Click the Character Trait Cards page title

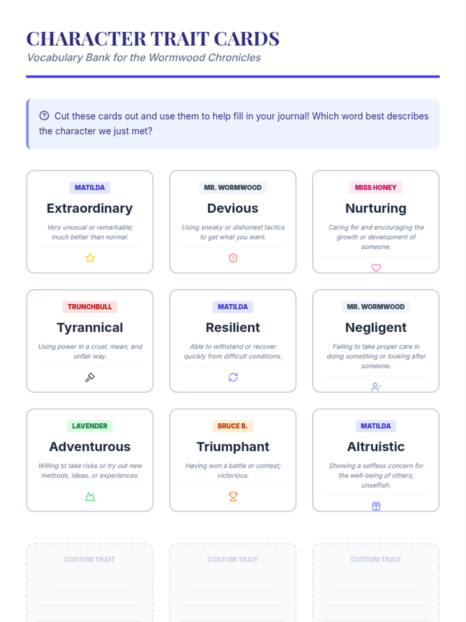pos(153,39)
